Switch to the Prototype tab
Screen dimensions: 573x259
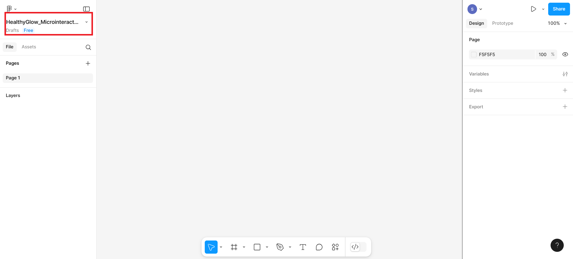(502, 23)
